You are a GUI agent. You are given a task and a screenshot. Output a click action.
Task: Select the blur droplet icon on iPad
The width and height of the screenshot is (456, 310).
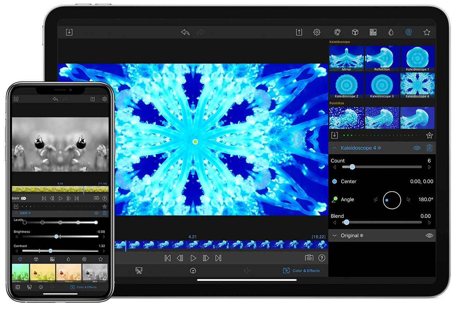[x=391, y=32]
